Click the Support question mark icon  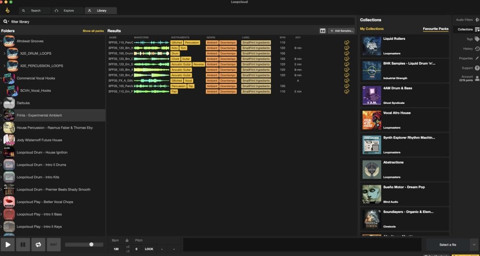click(477, 68)
